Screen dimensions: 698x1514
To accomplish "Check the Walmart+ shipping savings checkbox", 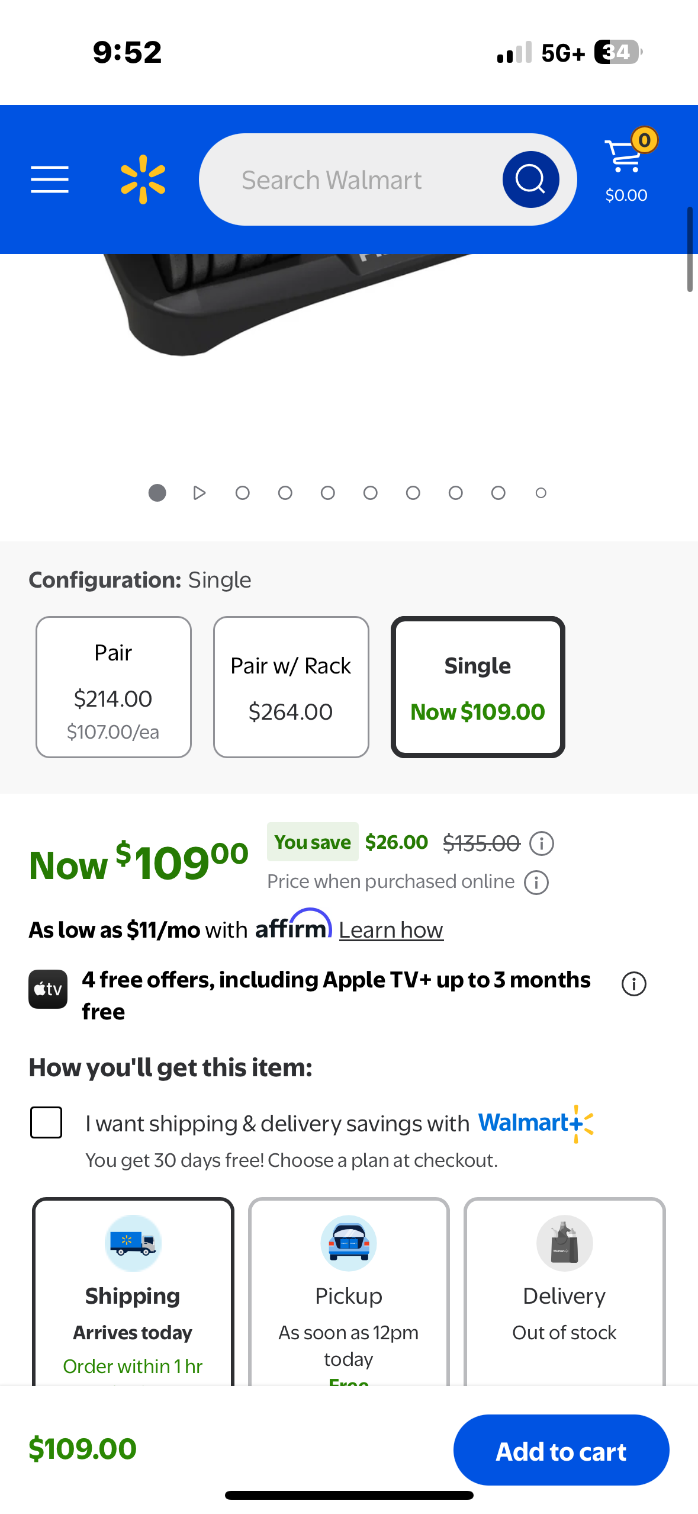I will [46, 1122].
